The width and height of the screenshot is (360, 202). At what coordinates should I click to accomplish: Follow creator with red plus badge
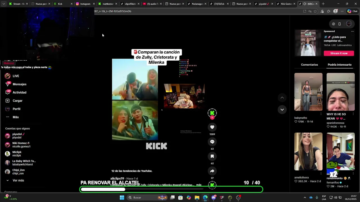point(212,118)
